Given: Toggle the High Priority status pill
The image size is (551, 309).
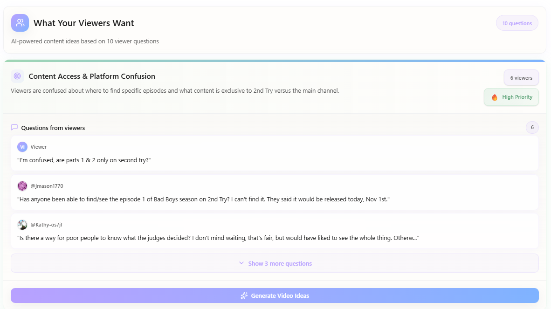Looking at the screenshot, I should [511, 97].
